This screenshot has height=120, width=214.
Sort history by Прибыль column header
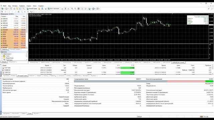pyautogui.click(x=208, y=65)
